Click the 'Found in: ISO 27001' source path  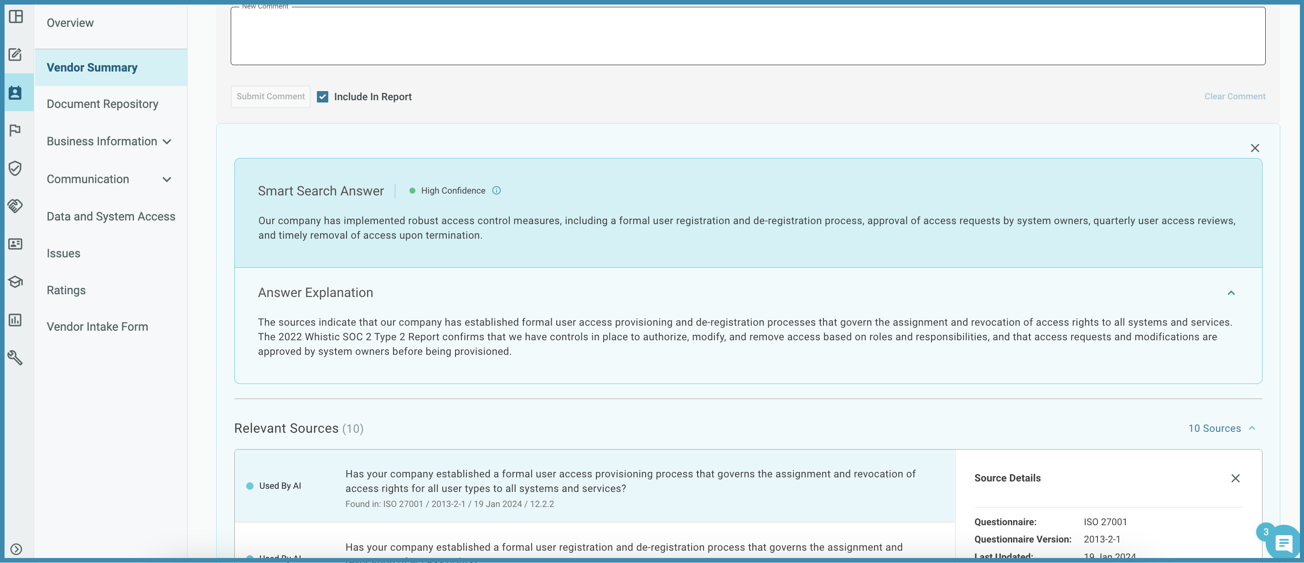(449, 504)
